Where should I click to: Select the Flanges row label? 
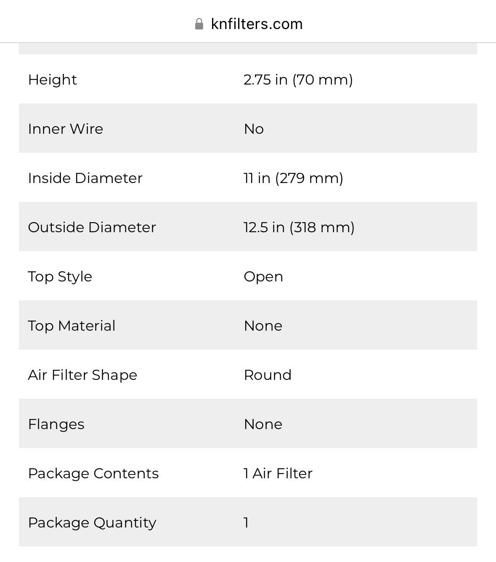click(x=56, y=424)
